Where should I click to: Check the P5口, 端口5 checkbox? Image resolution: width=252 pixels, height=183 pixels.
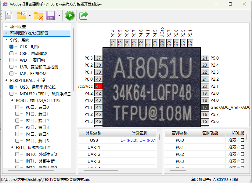click(17, 141)
